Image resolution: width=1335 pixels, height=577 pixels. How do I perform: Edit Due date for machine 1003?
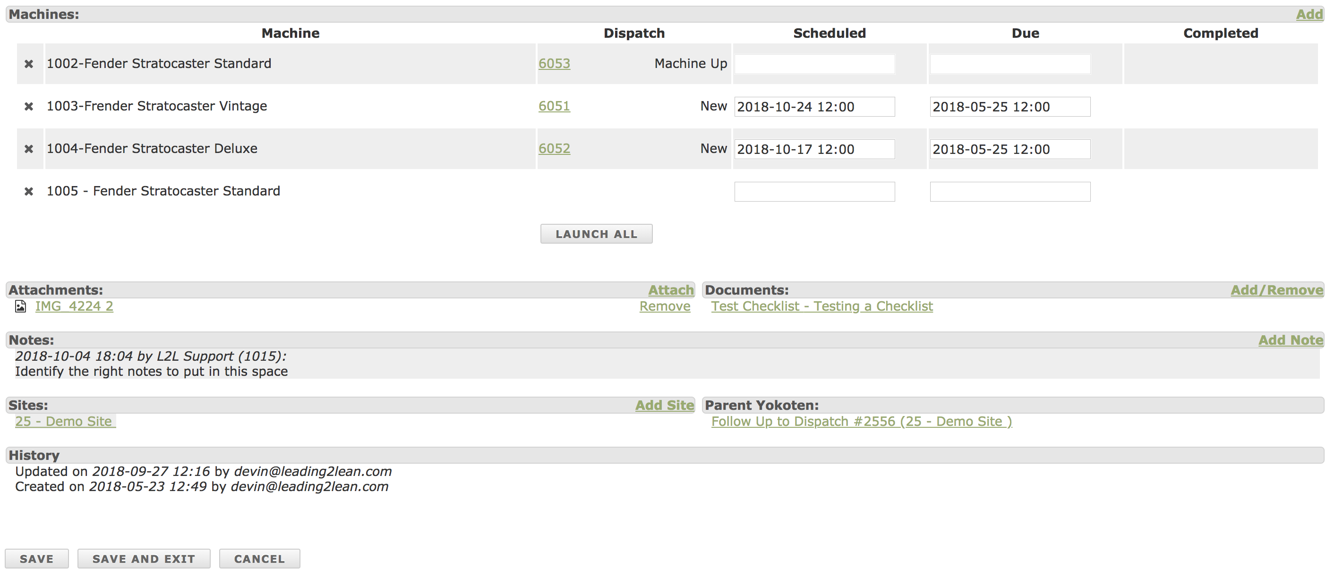click(1010, 107)
